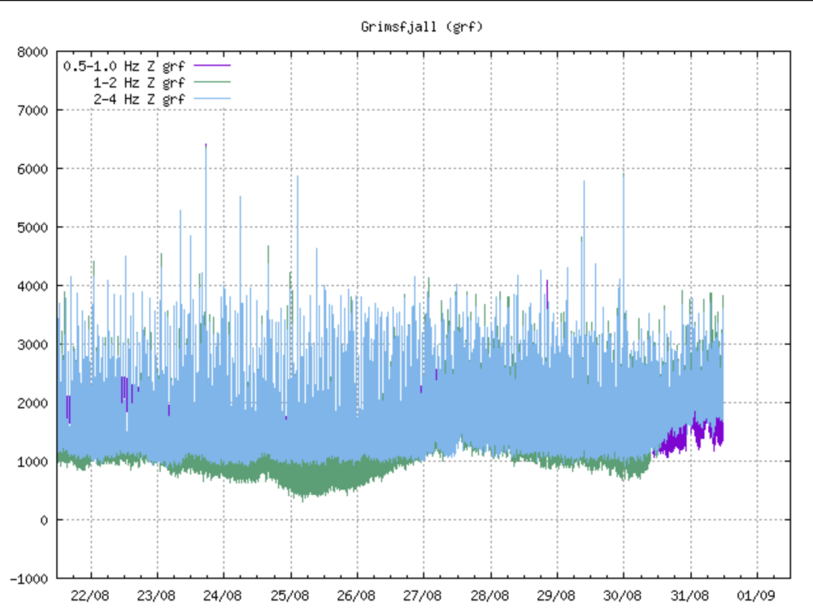The image size is (813, 611).
Task: Click the 4000 y-axis value label
Action: 33,286
